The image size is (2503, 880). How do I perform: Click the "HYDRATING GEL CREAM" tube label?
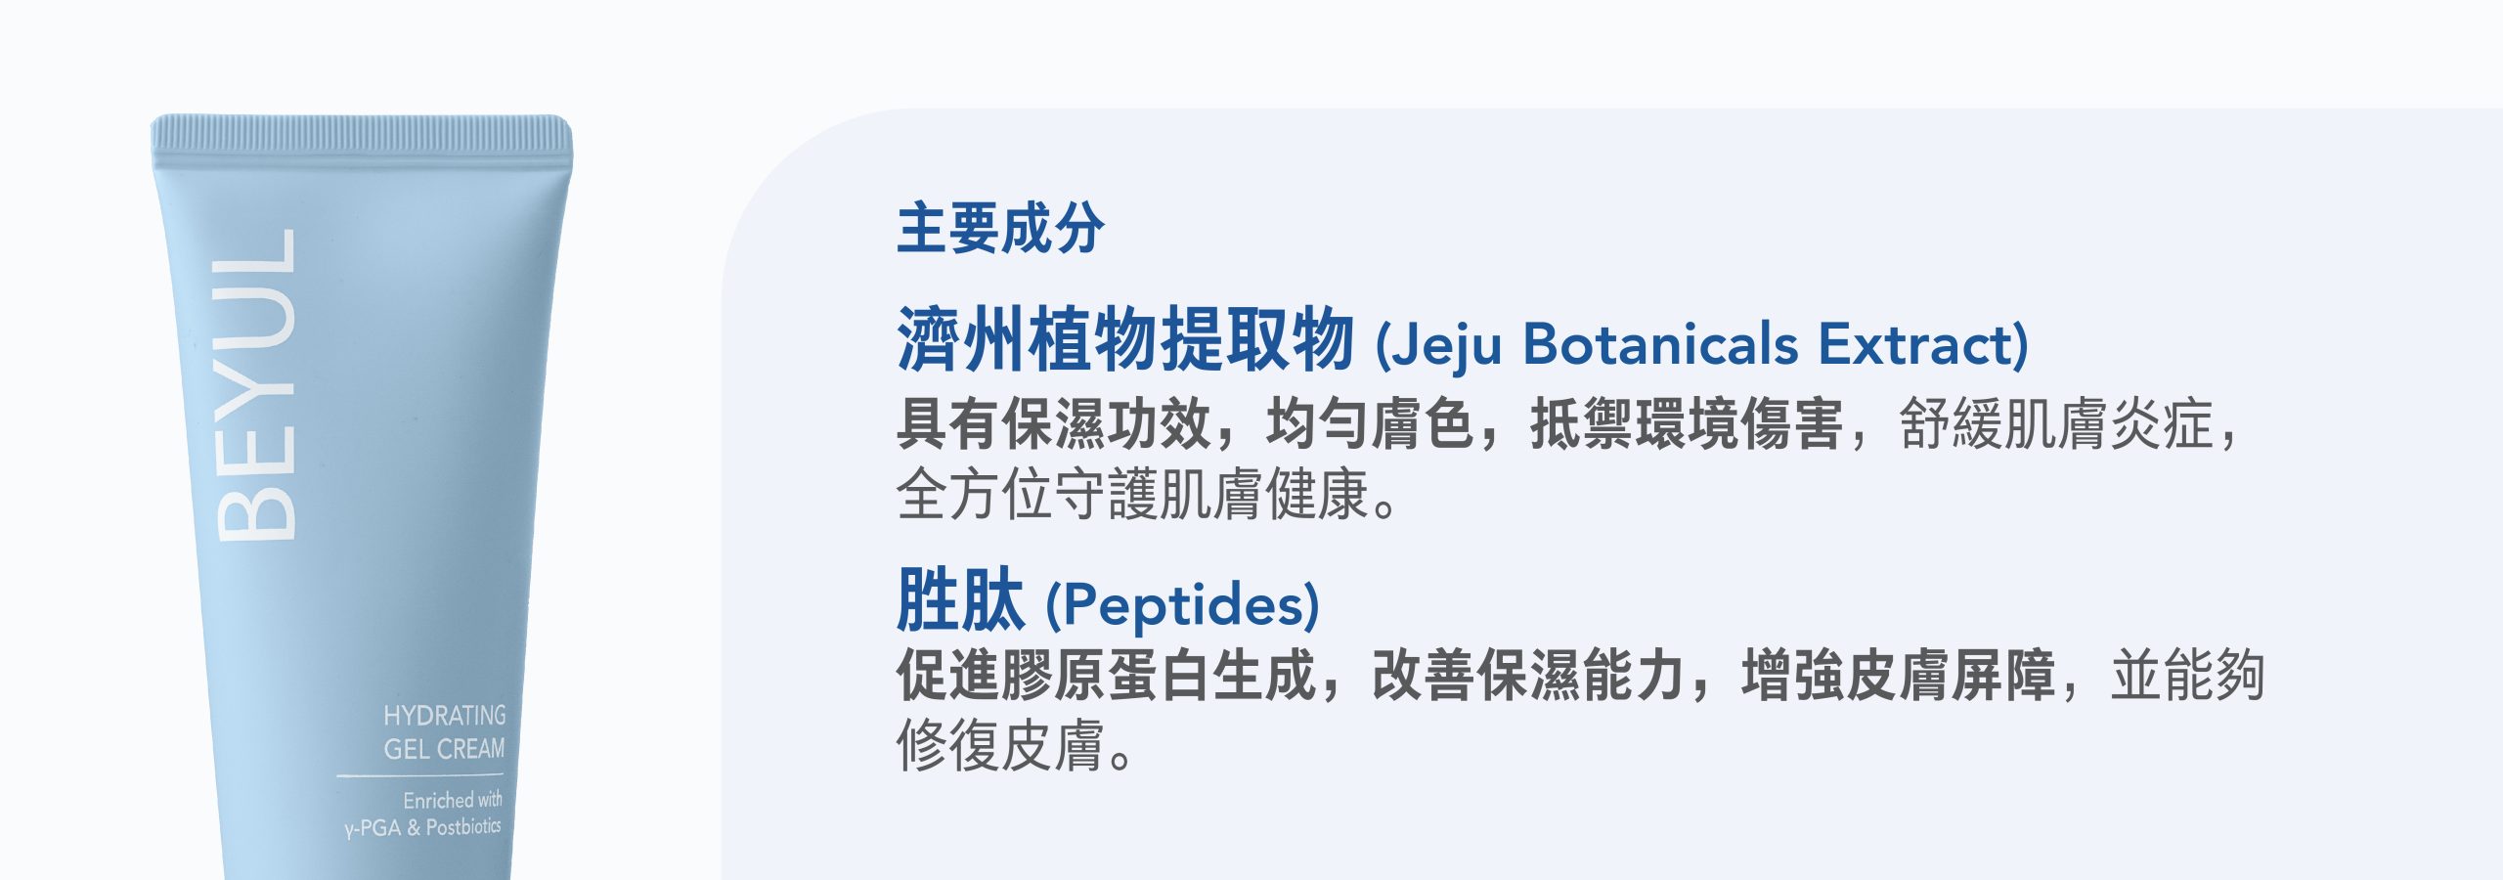[x=445, y=732]
